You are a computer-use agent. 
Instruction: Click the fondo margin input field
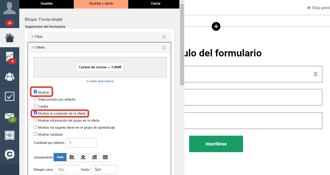pos(104,169)
